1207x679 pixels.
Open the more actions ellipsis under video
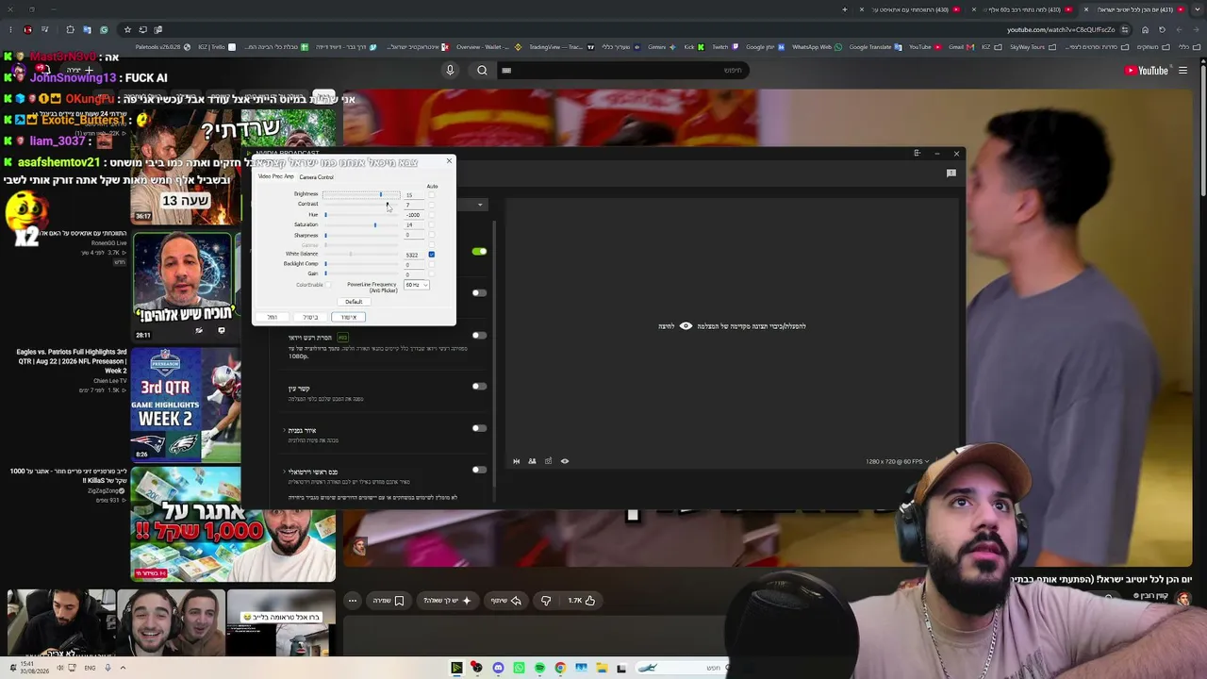(353, 600)
